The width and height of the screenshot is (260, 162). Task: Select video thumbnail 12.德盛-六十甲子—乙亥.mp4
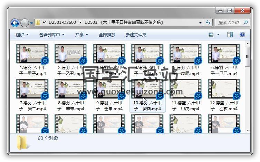tap(224, 89)
